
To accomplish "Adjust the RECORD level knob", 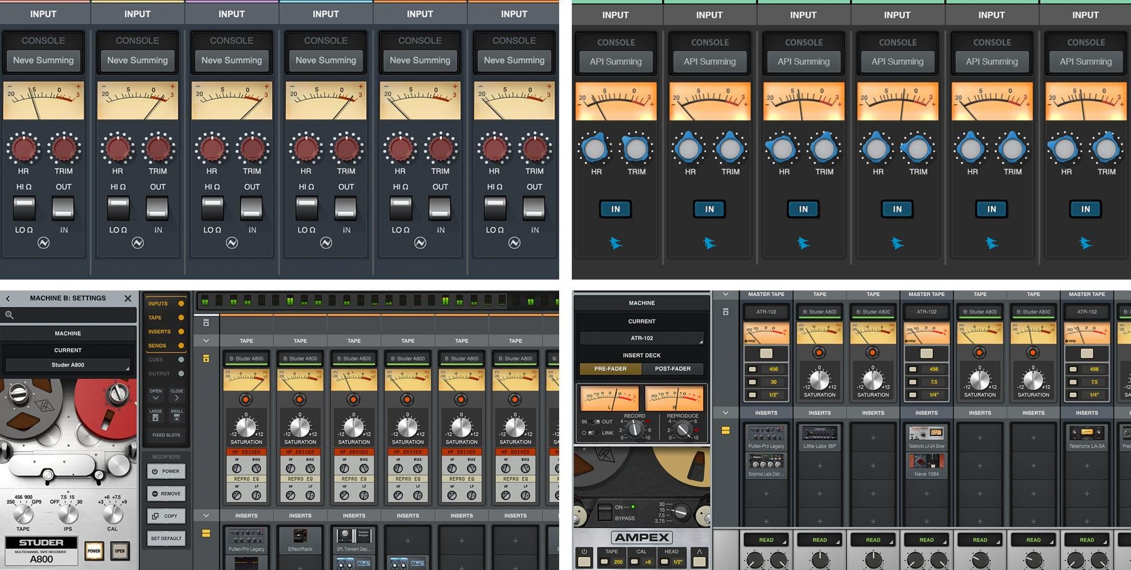I will (635, 429).
